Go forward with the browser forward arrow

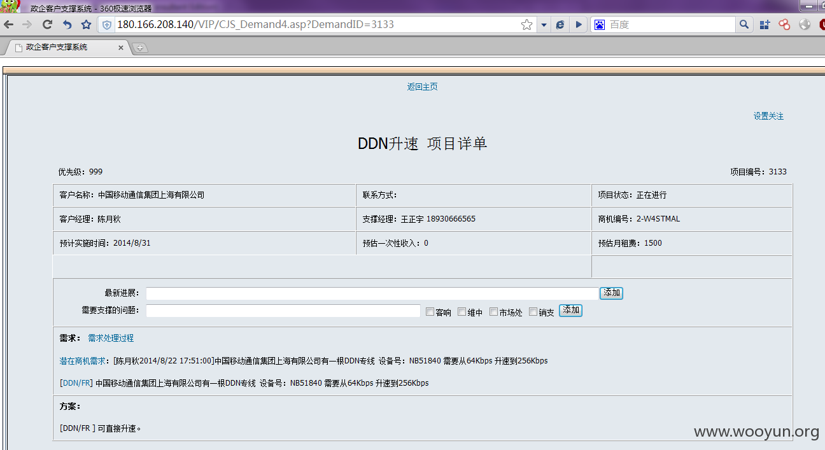pyautogui.click(x=27, y=25)
